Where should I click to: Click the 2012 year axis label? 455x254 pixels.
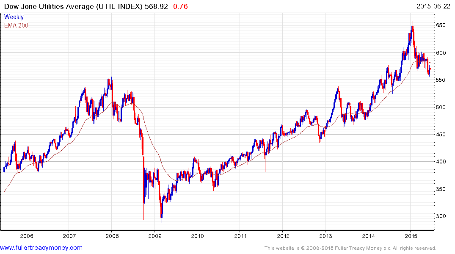pyautogui.click(x=283, y=236)
